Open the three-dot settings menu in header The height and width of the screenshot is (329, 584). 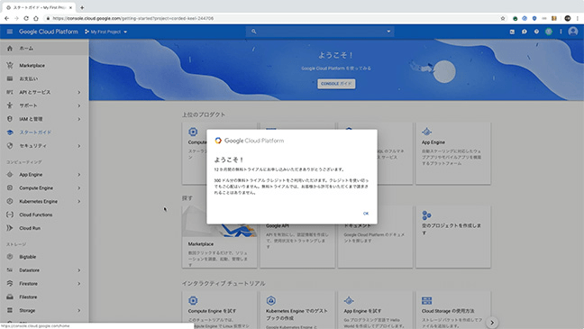coord(561,32)
